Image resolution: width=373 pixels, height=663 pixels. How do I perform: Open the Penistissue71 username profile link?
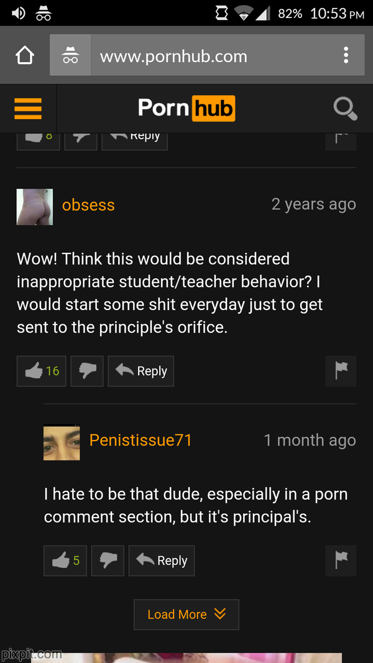point(141,440)
